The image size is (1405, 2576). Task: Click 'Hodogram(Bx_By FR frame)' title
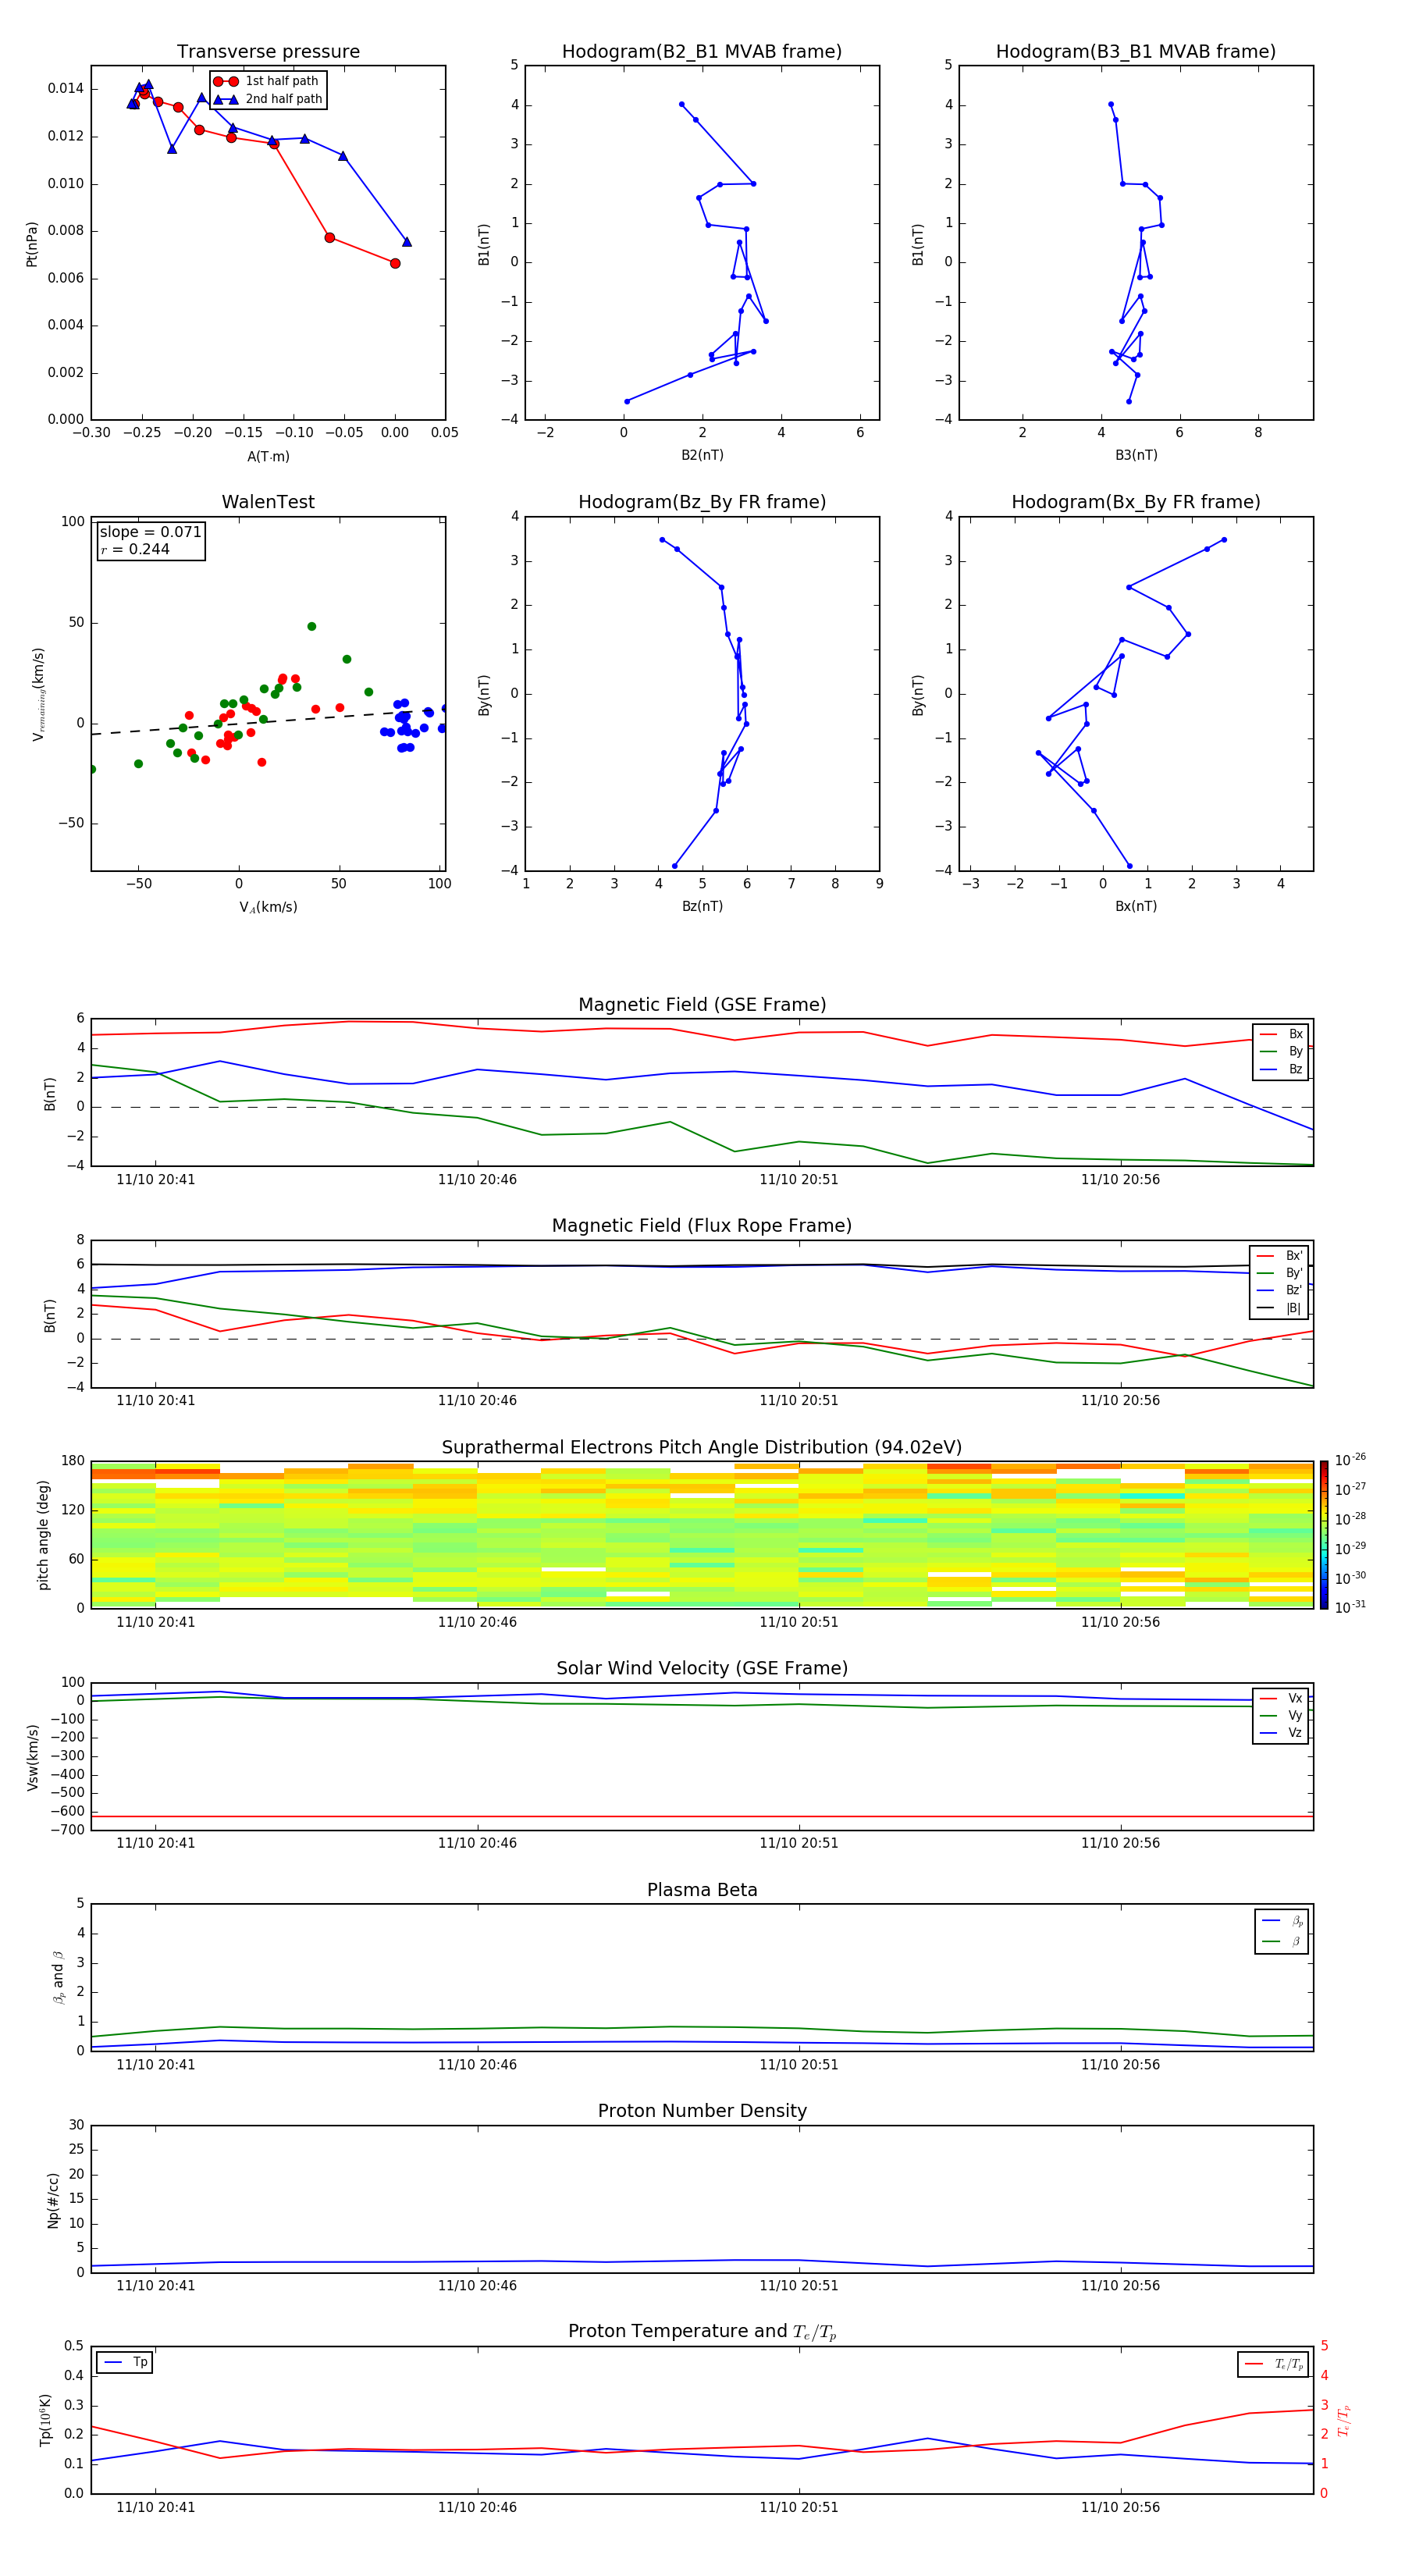(x=1136, y=502)
